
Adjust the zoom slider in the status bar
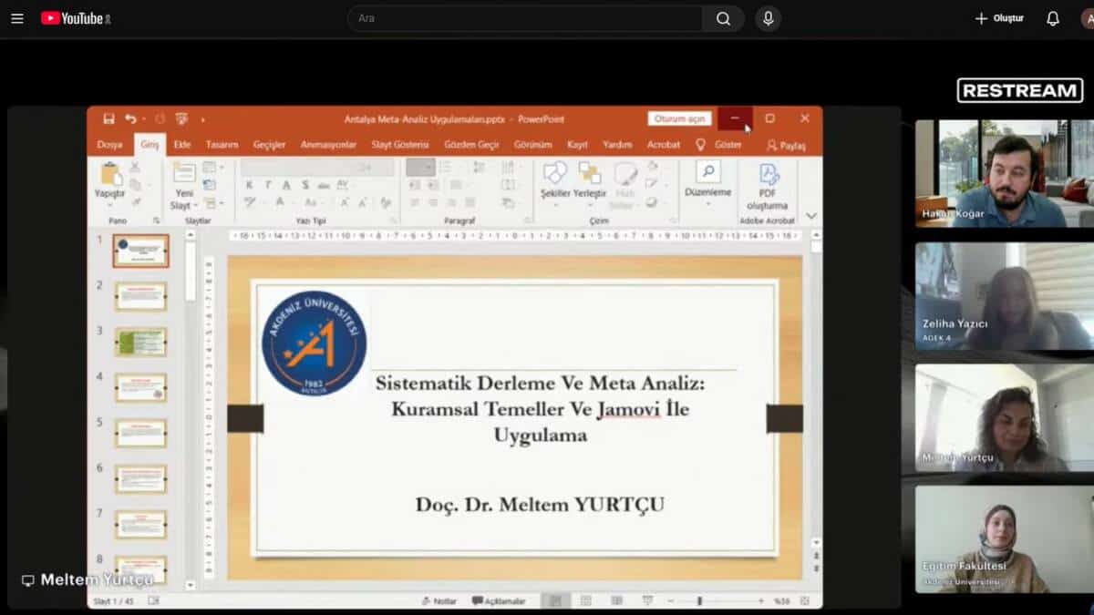click(699, 601)
